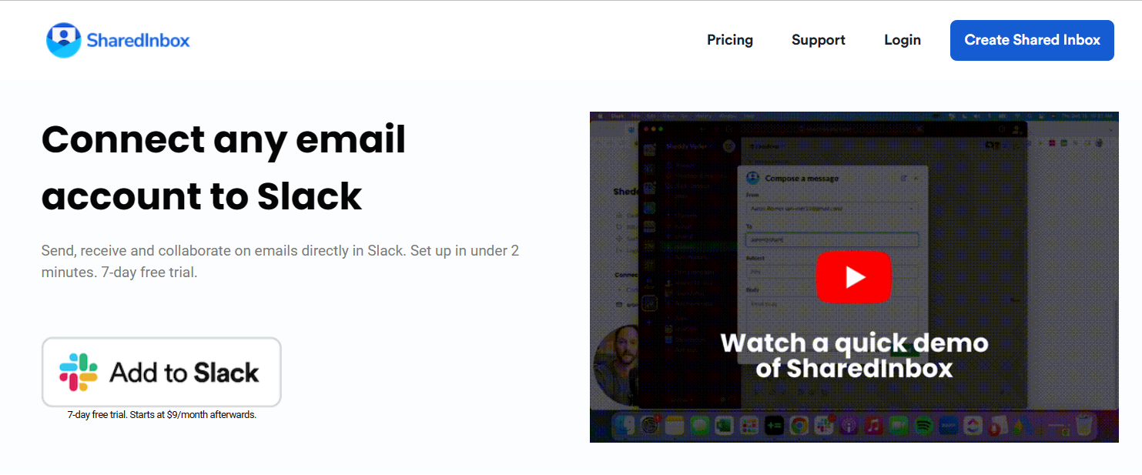
Task: Click the Zoom icon in the video dock
Action: tap(949, 425)
